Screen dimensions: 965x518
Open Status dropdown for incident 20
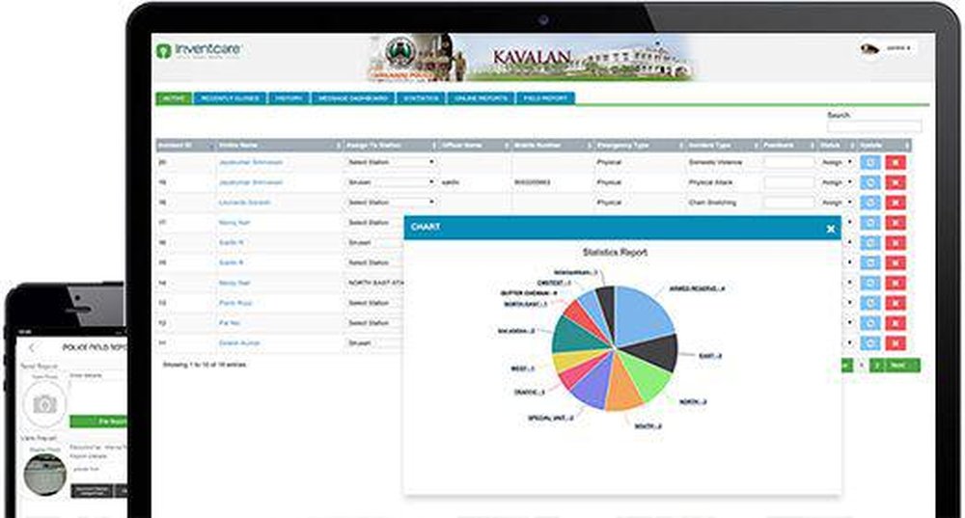pyautogui.click(x=837, y=162)
